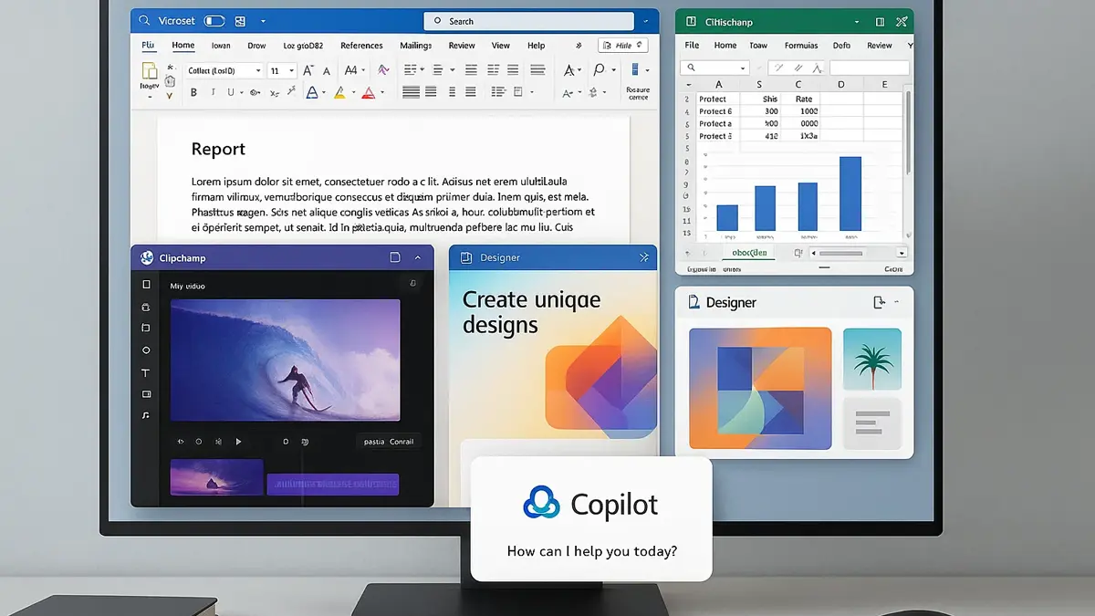Switch to the References ribbon tab

(362, 45)
